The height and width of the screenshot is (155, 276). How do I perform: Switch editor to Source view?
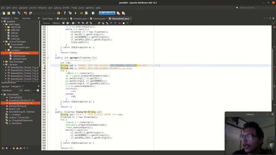[x=46, y=23]
